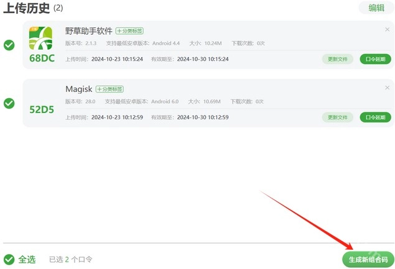Toggle the 全选 select-all checkbox
The height and width of the screenshot is (269, 395).
tap(9, 259)
